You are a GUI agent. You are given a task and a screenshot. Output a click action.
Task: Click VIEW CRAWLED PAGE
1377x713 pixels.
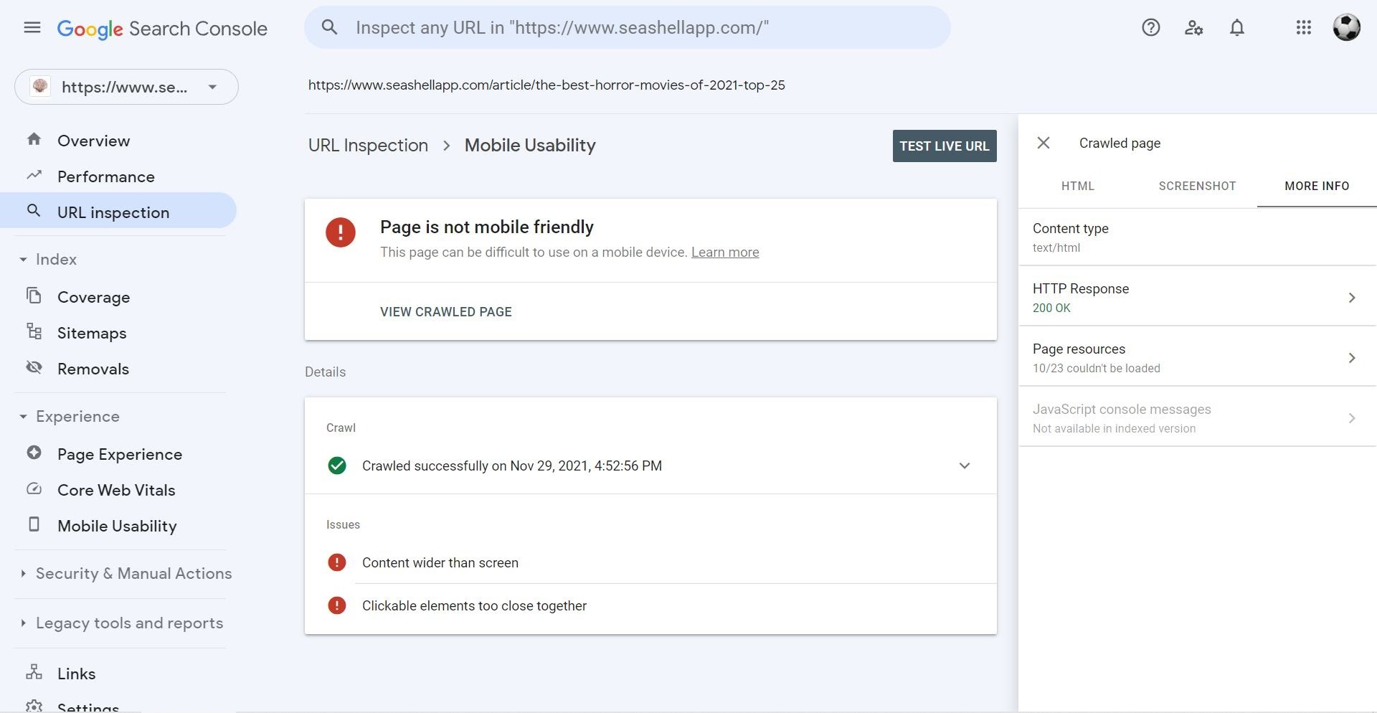click(x=445, y=311)
